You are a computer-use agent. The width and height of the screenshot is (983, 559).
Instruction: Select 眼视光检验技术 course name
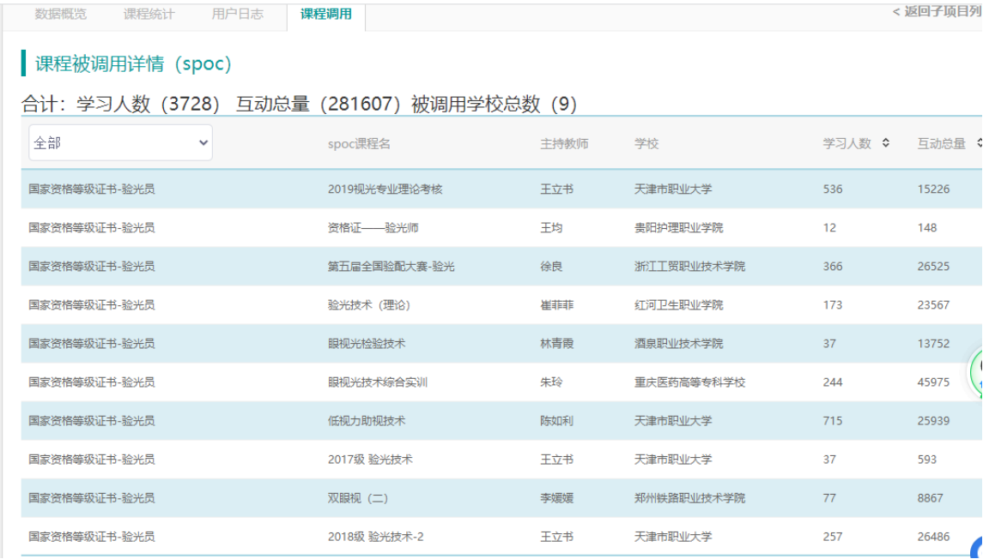(x=367, y=344)
